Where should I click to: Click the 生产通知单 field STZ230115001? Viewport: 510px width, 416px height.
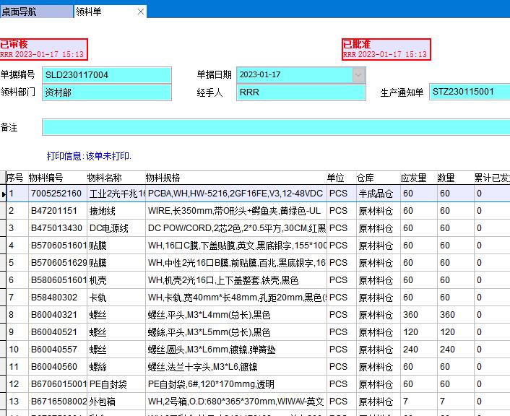(x=469, y=92)
